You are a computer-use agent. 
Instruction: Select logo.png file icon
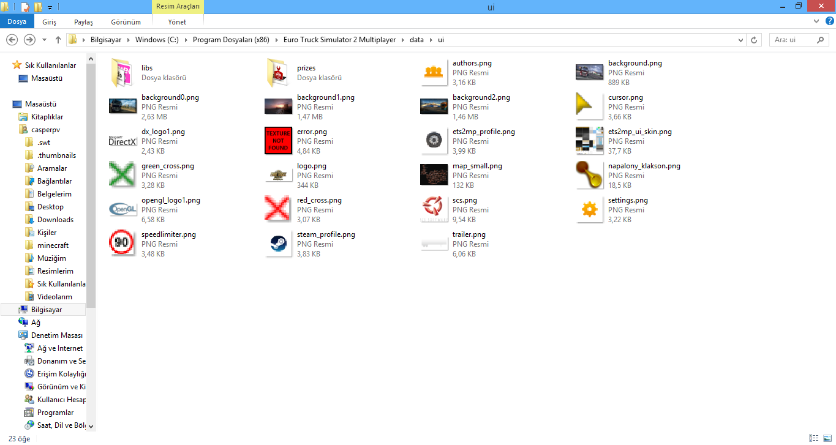(278, 175)
